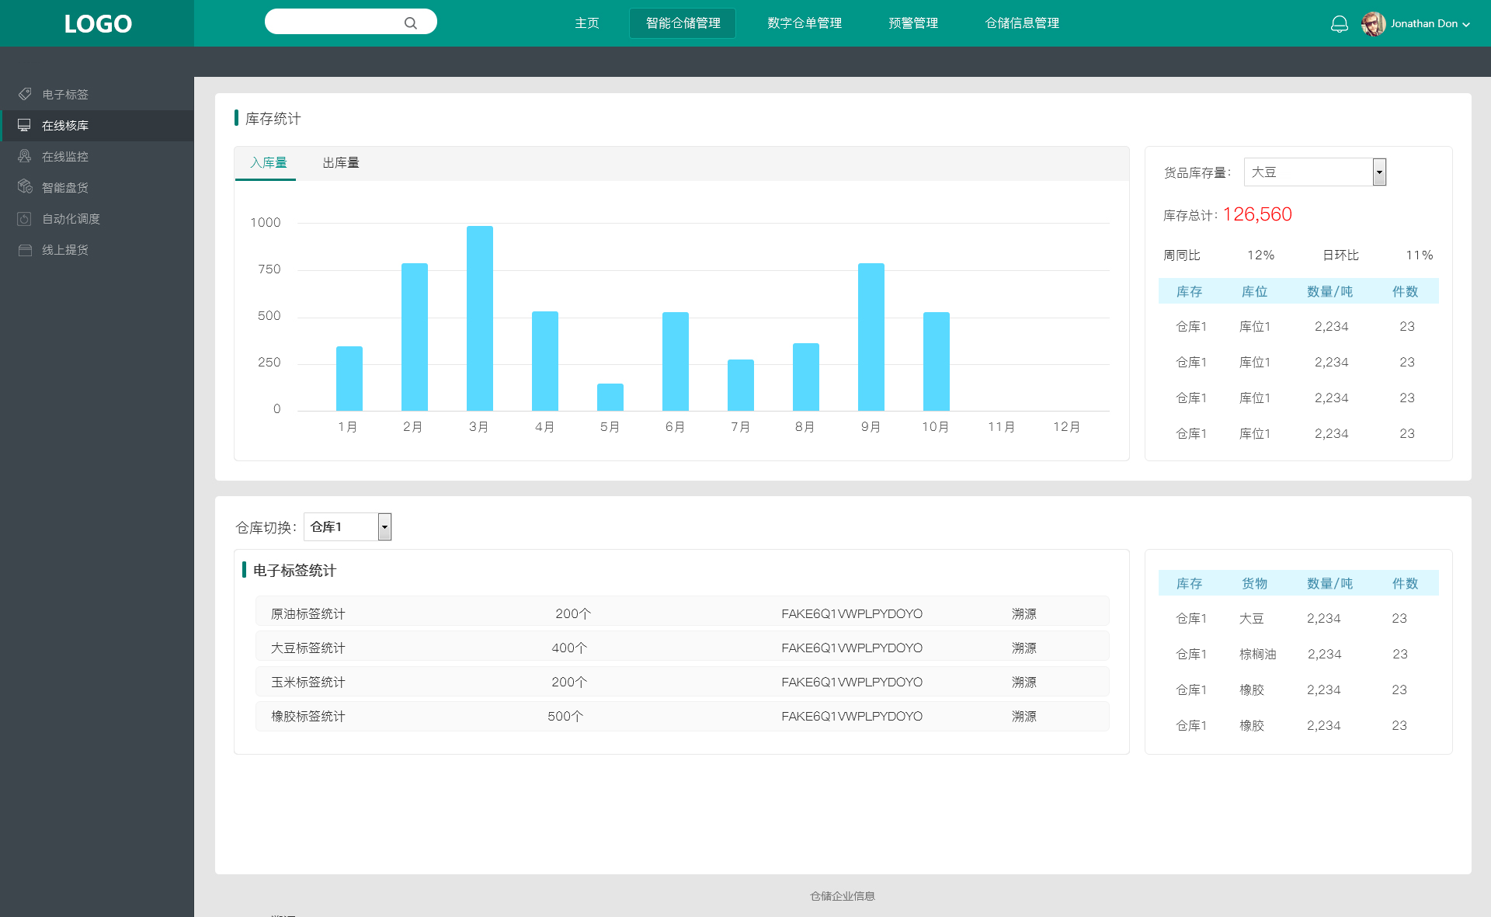Click 溯源 link for 橡胶标签统计
The image size is (1491, 917).
(x=1024, y=716)
